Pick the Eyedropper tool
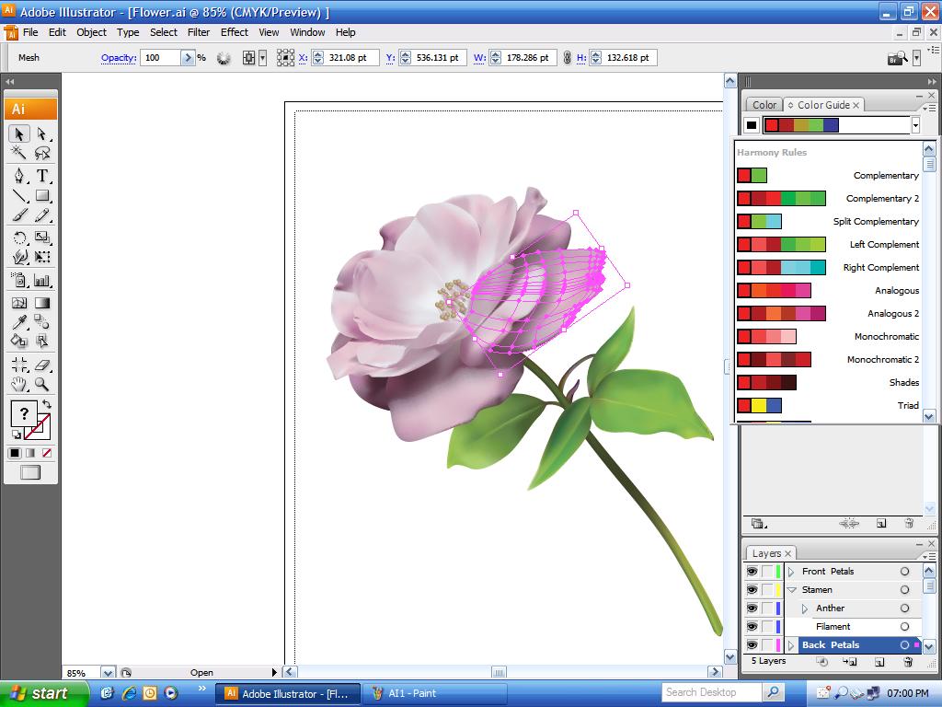 click(19, 321)
